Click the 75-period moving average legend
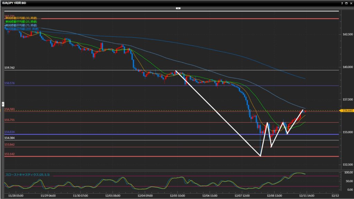354x199 pixels. point(21,25)
